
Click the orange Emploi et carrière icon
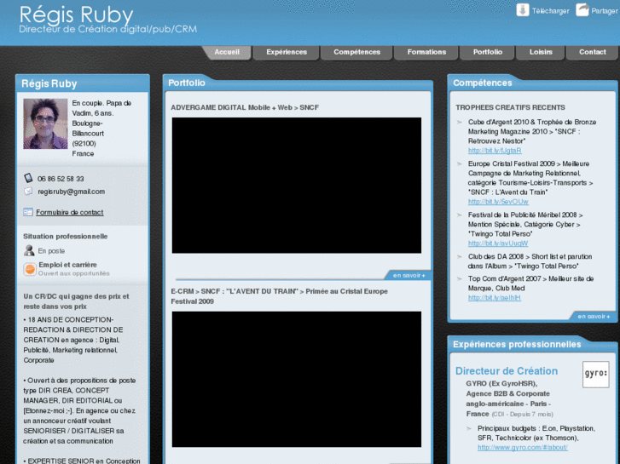tap(30, 269)
